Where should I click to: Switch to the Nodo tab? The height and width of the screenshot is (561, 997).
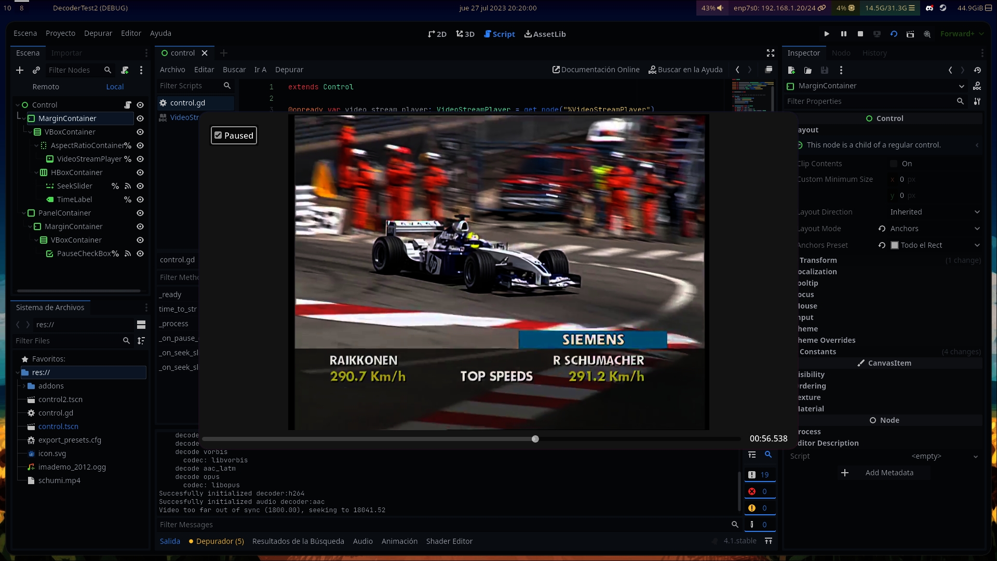[x=841, y=53]
